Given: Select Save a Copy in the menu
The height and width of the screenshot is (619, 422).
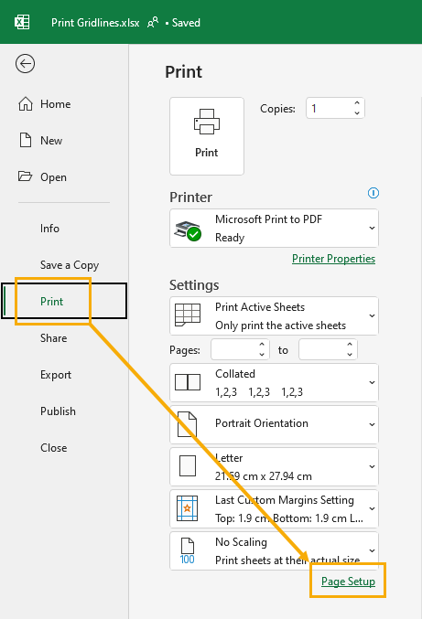Looking at the screenshot, I should point(70,265).
